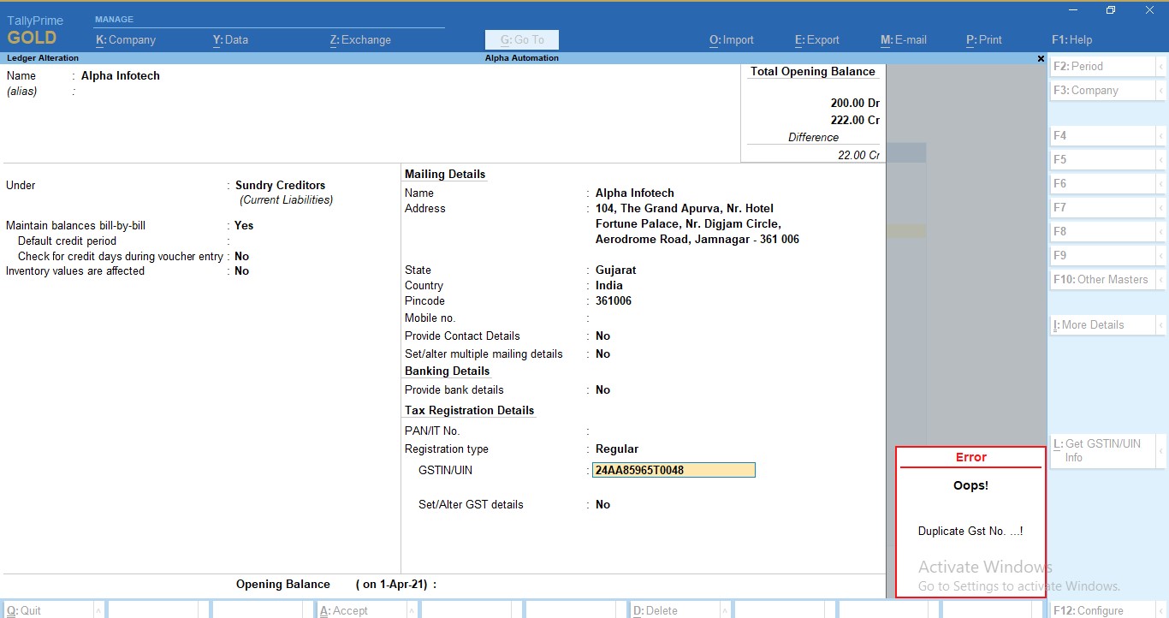Click Z: Exchange in the top bar
Image resolution: width=1169 pixels, height=618 pixels.
pos(359,39)
